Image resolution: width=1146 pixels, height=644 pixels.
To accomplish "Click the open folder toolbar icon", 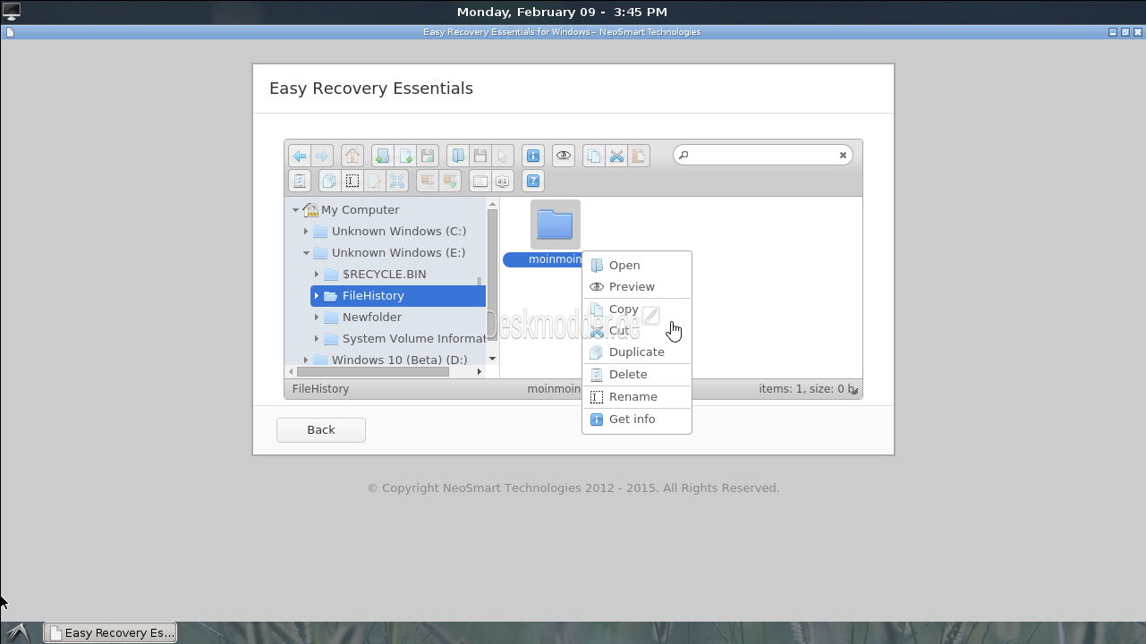I will [x=458, y=156].
